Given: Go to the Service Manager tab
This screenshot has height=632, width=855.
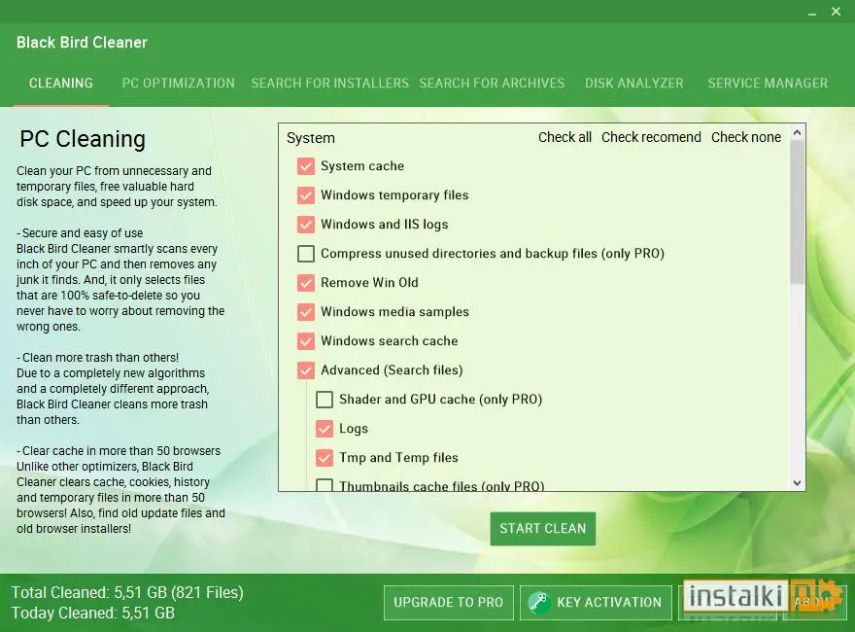Looking at the screenshot, I should pyautogui.click(x=768, y=83).
